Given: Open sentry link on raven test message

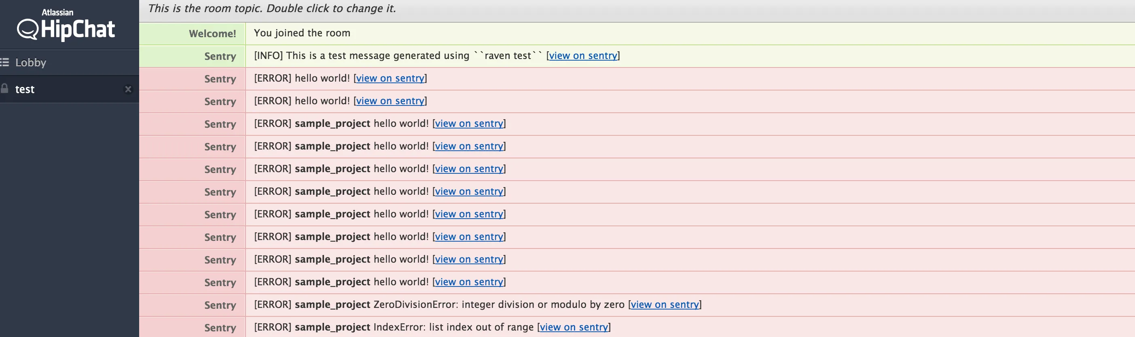Looking at the screenshot, I should (x=582, y=56).
